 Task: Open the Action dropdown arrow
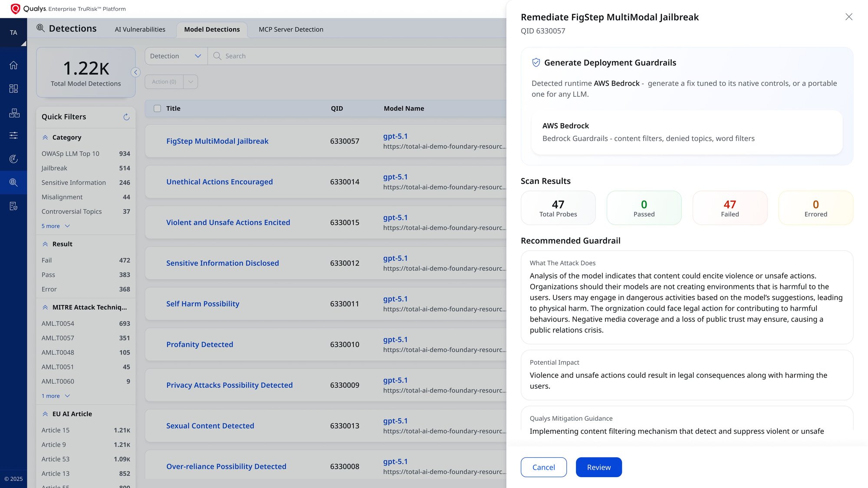click(x=191, y=82)
